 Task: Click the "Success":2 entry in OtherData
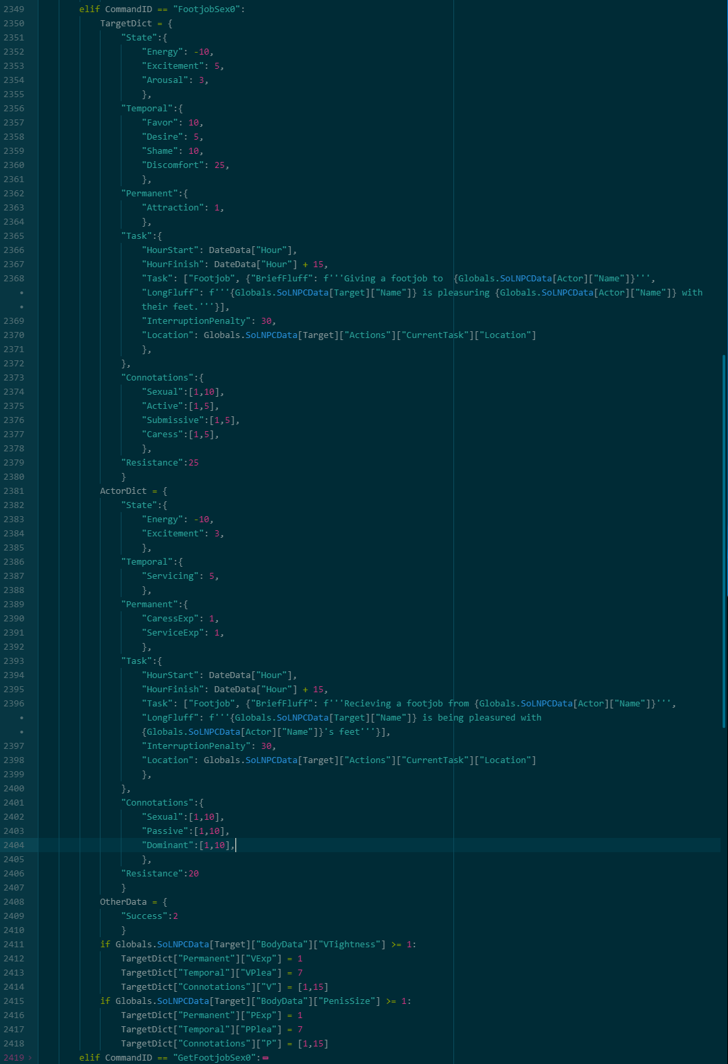point(149,916)
